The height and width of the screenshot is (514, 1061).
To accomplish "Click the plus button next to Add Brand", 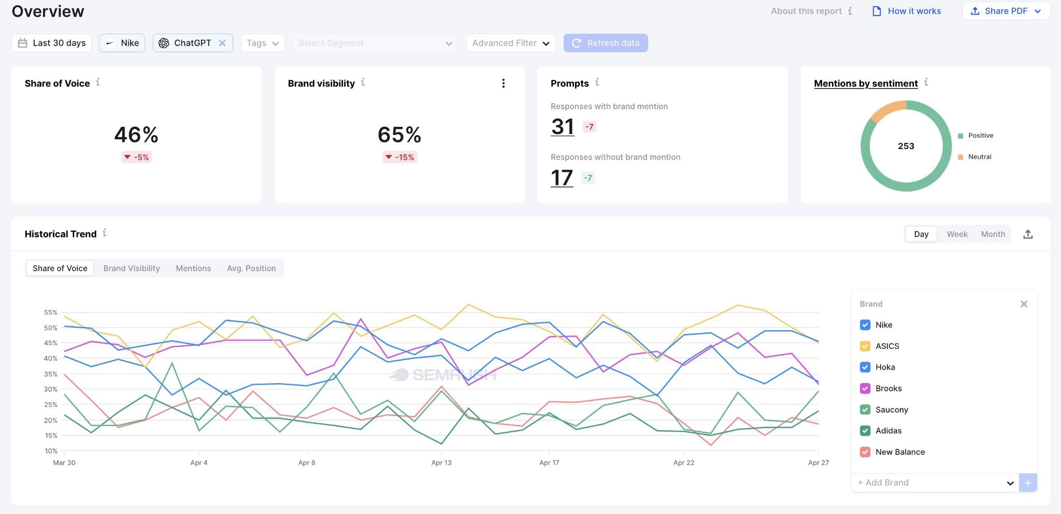I will [1028, 482].
